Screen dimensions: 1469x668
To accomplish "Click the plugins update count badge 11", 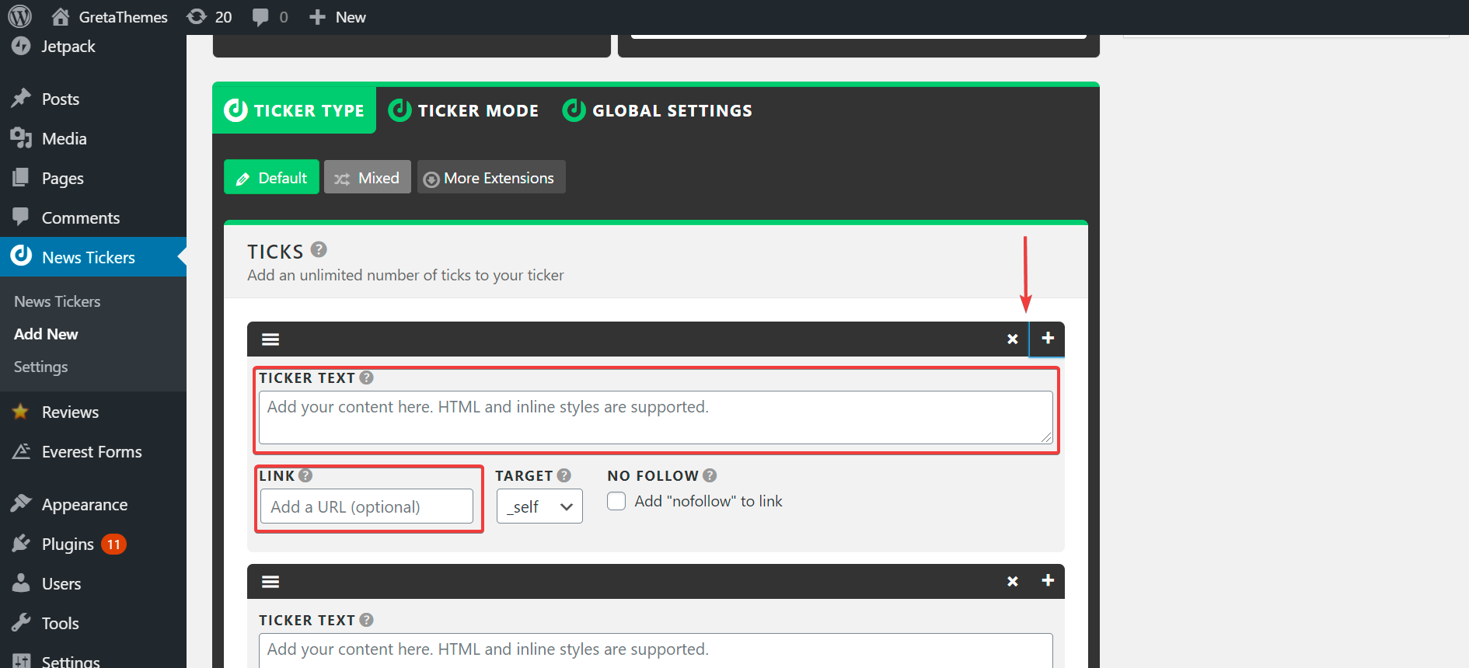I will [x=113, y=544].
